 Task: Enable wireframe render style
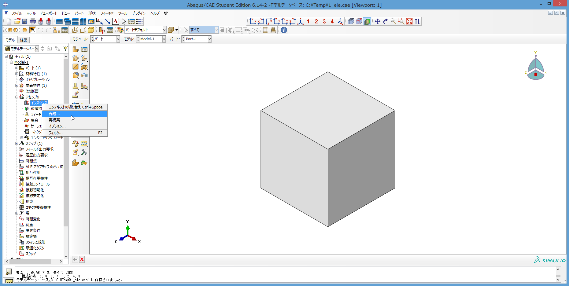(75, 30)
